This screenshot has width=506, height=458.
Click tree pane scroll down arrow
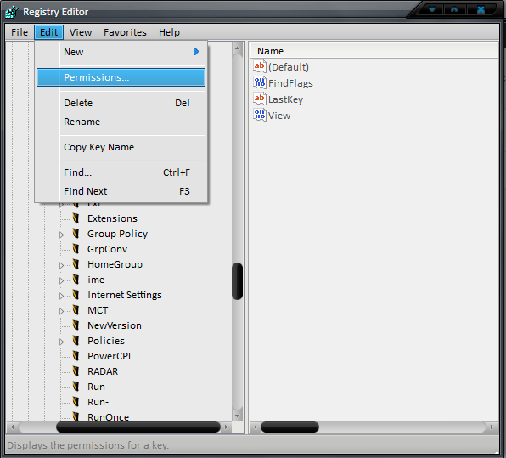(x=237, y=416)
